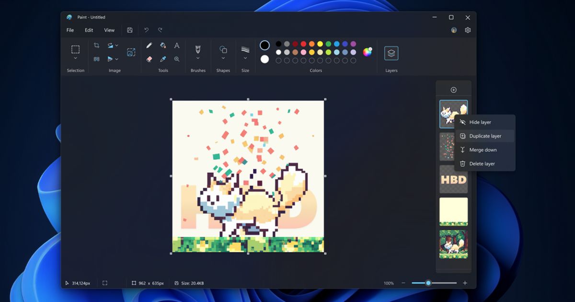Click the zoom out minus button
This screenshot has height=302, width=575.
tap(403, 283)
